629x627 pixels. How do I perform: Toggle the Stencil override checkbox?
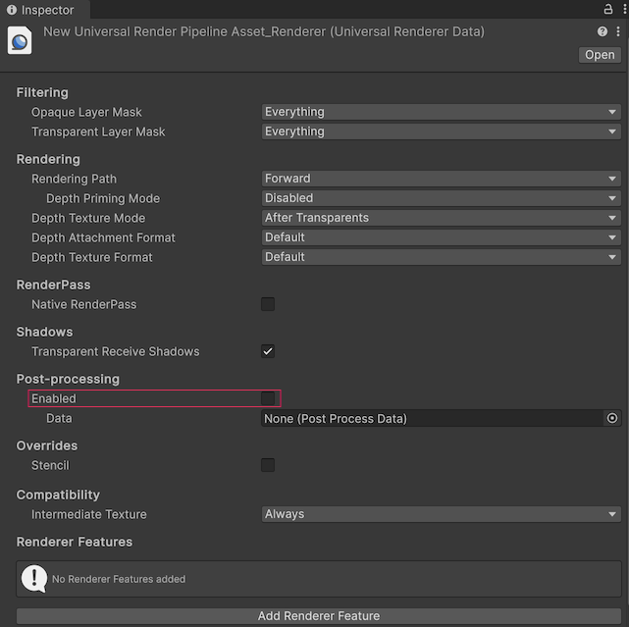point(268,465)
